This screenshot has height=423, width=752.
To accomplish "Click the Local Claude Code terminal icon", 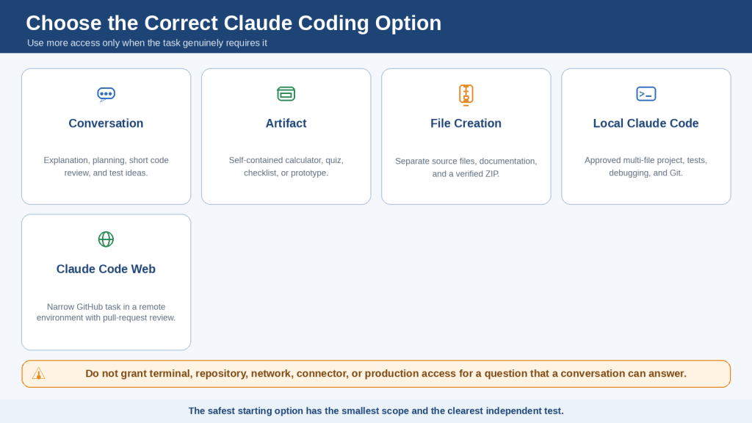I will click(x=646, y=93).
